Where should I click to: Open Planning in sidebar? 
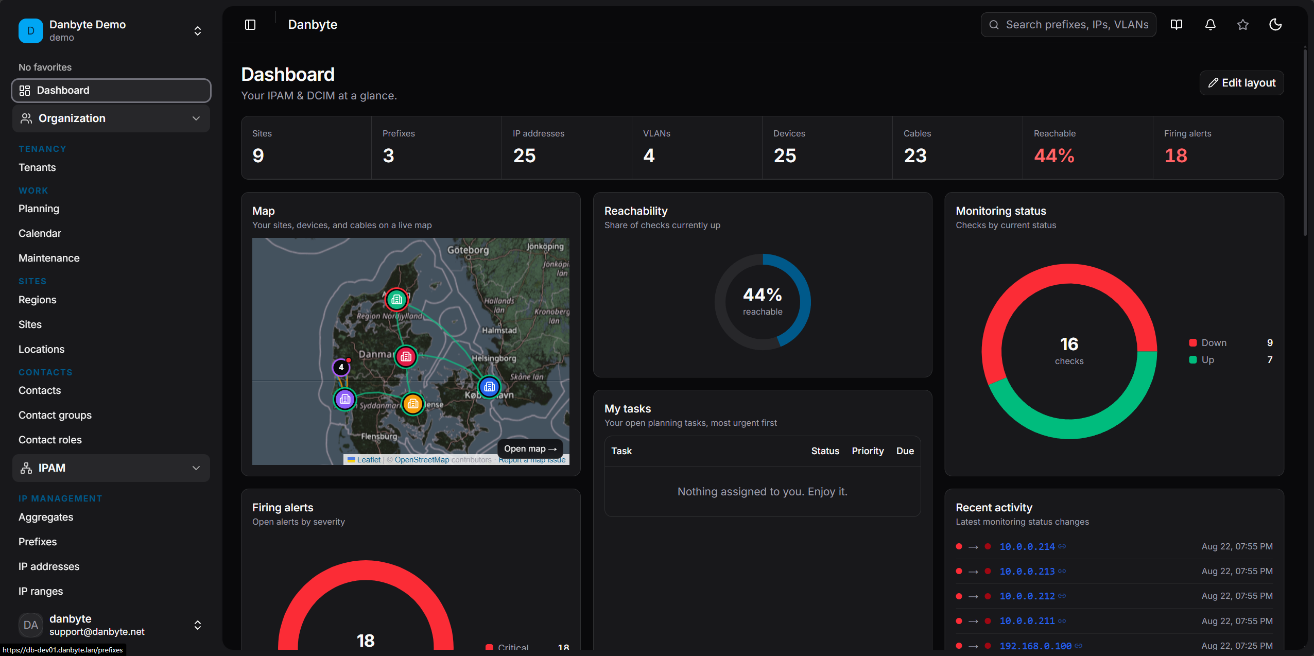tap(39, 209)
